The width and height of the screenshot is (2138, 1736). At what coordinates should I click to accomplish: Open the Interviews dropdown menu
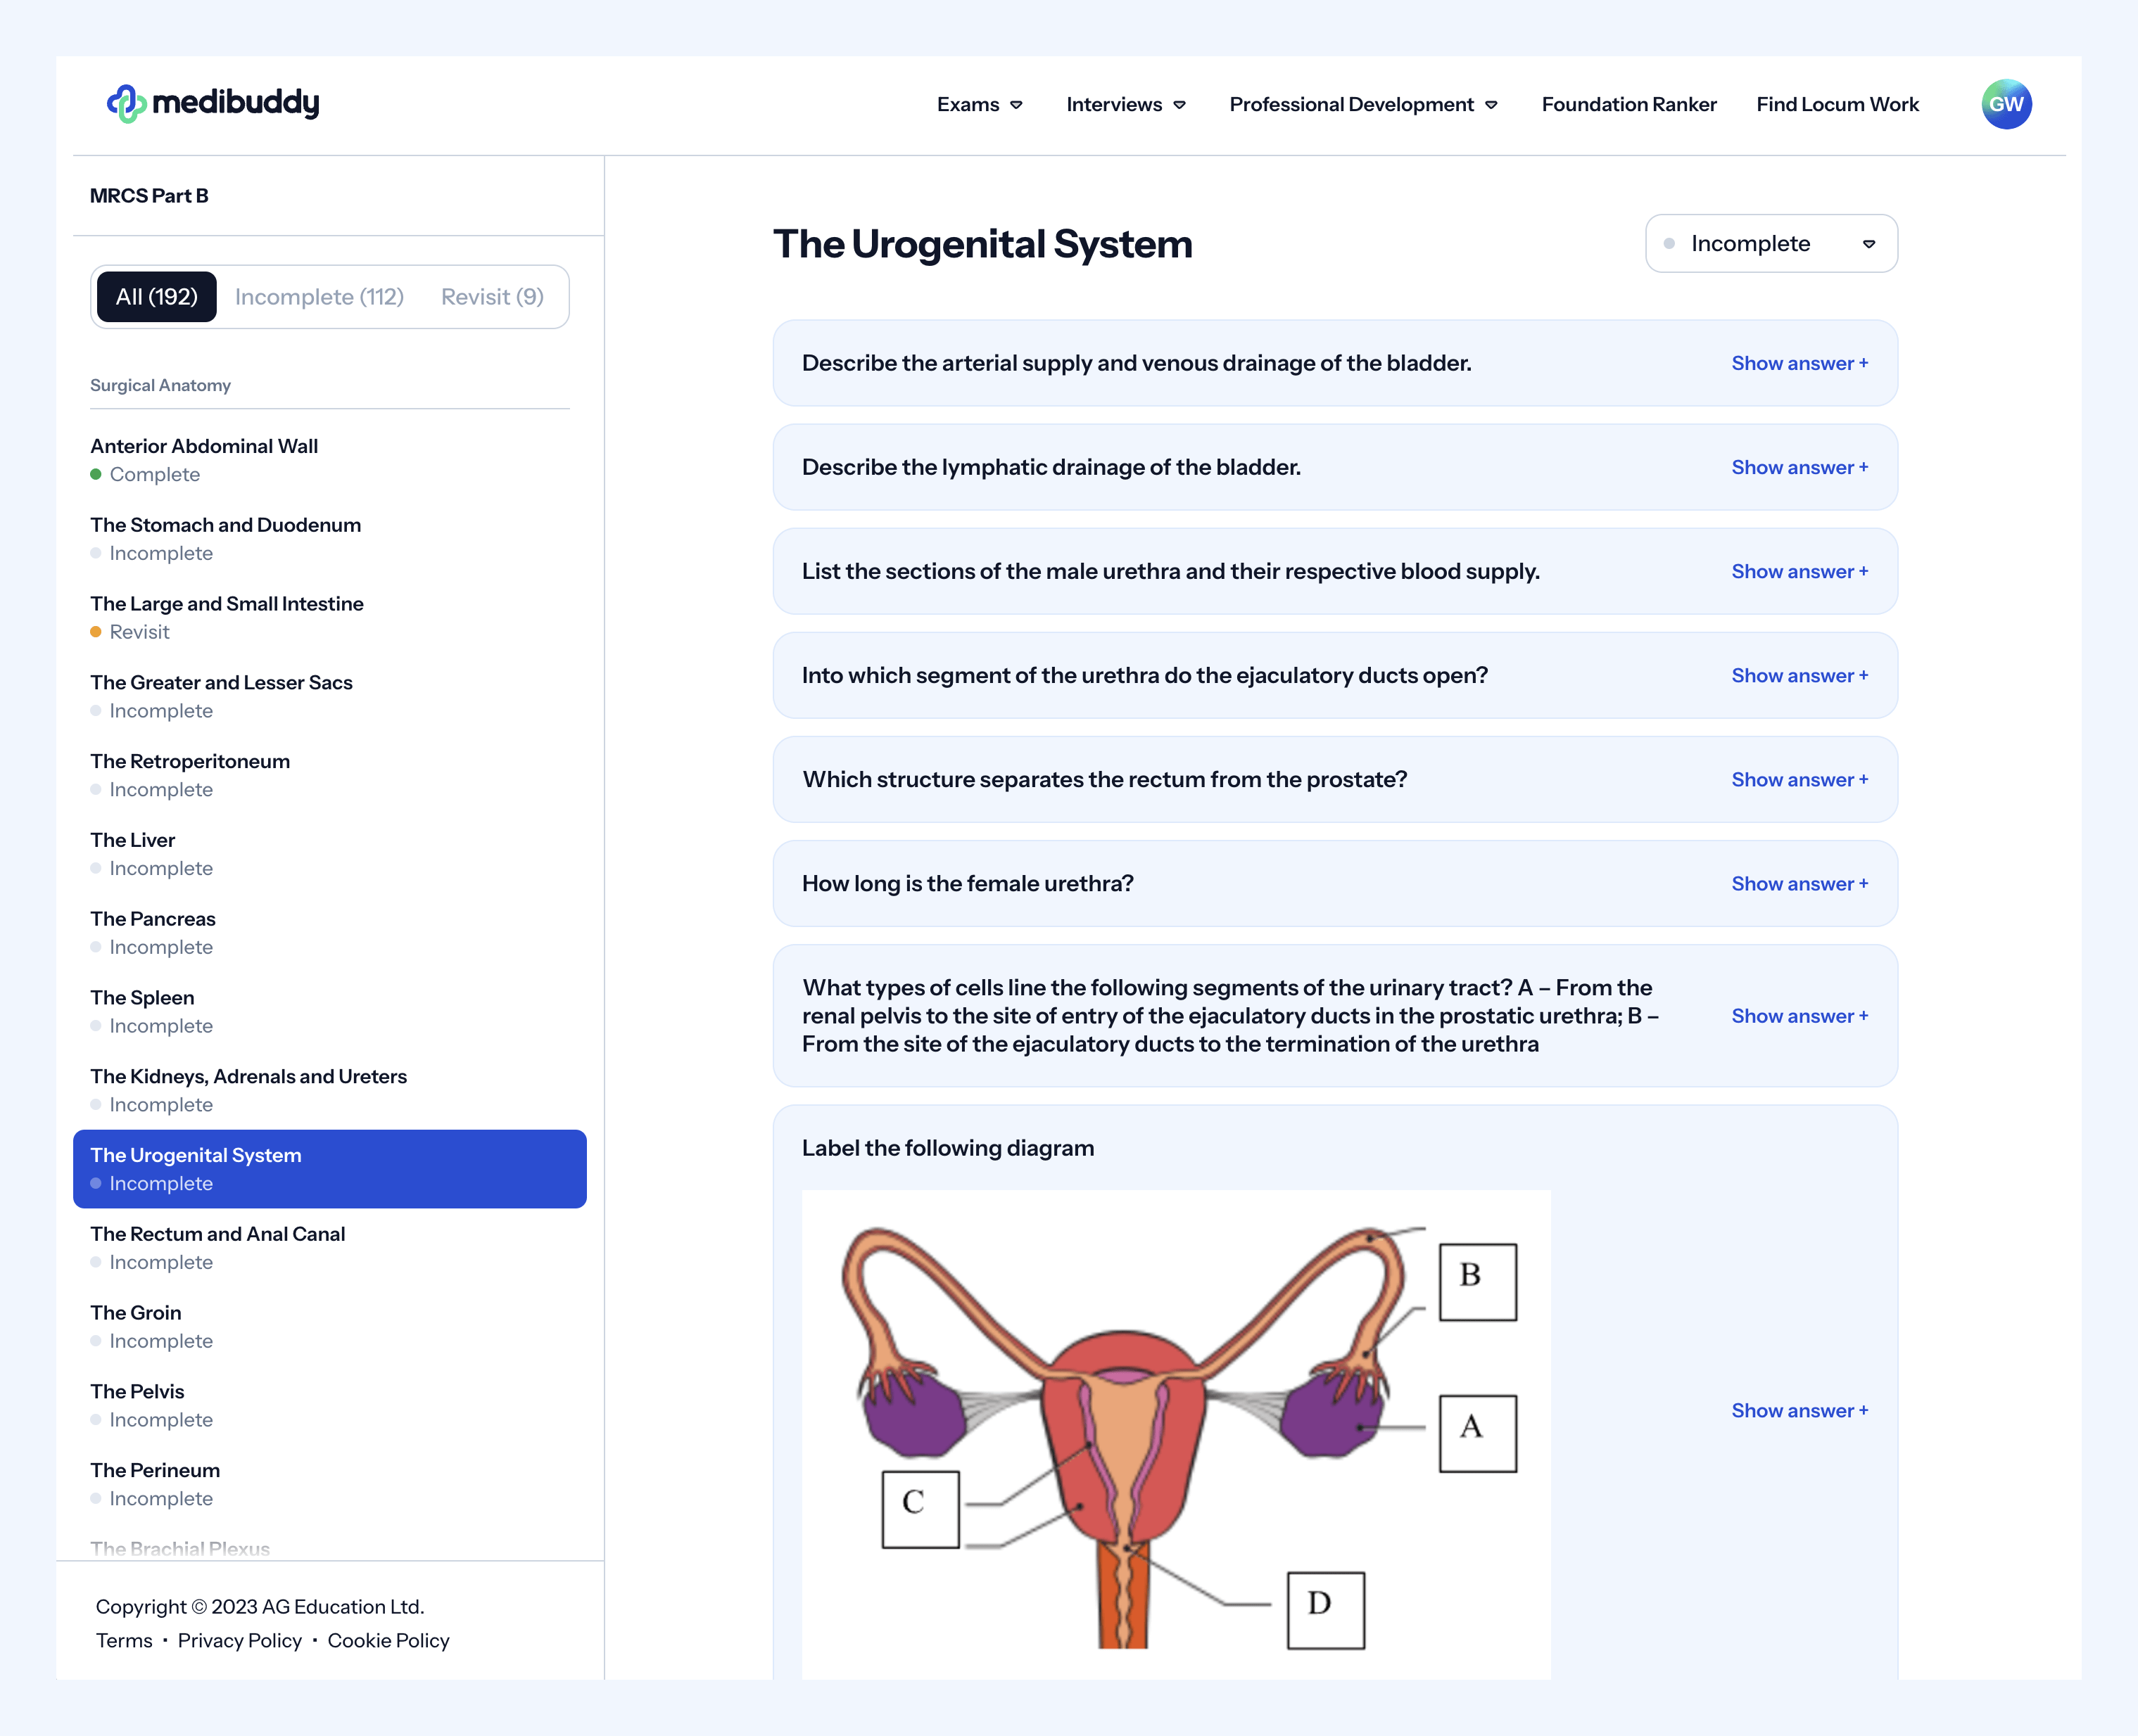[1125, 104]
